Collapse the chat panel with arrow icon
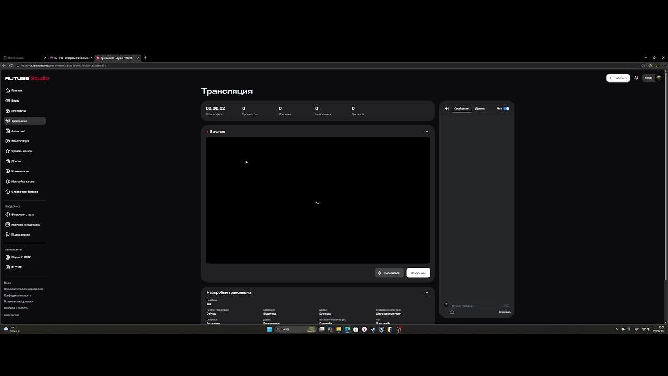The height and width of the screenshot is (376, 668). pos(446,108)
